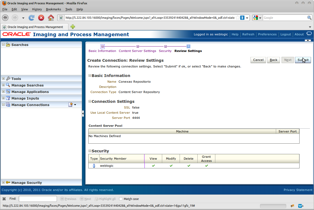Open the History menu
This screenshot has height=210, width=314.
(x=37, y=9)
